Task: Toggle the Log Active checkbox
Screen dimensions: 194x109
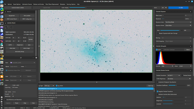Action: click(x=57, y=86)
